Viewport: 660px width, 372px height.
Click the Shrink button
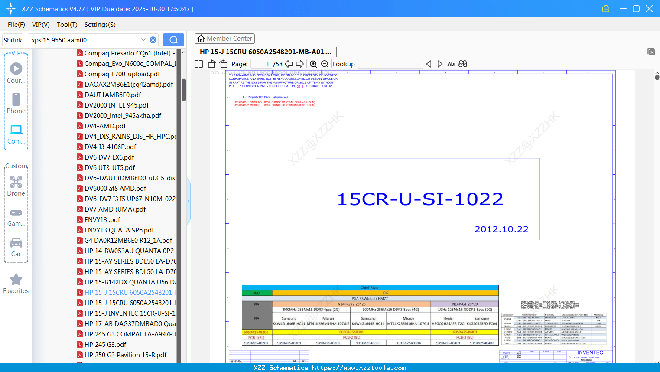point(13,40)
